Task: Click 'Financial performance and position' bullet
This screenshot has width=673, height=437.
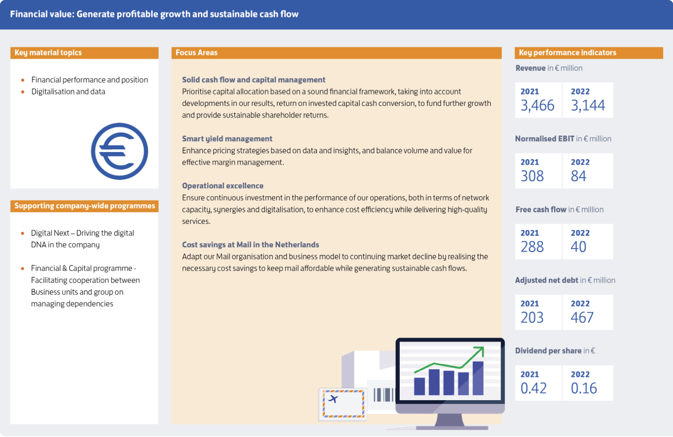Action: 89,80
